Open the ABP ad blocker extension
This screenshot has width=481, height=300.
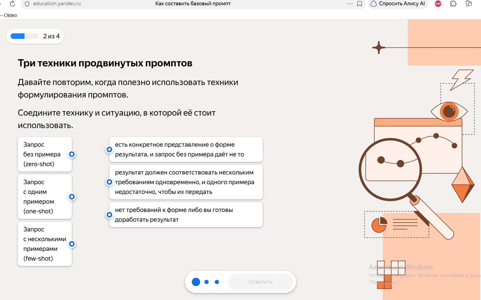[438, 4]
